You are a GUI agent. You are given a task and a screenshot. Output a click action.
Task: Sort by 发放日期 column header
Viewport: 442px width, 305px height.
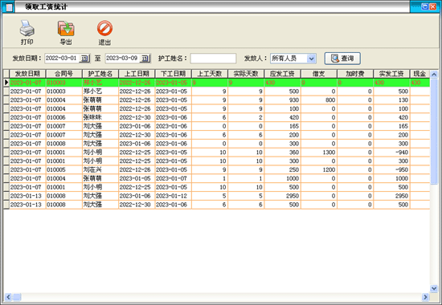tap(27, 74)
